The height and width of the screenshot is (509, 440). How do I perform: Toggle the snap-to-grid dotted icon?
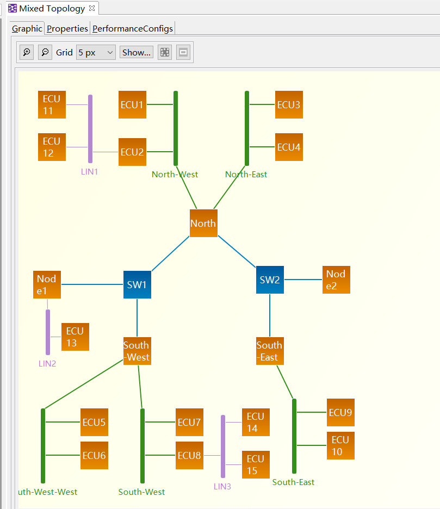(165, 52)
